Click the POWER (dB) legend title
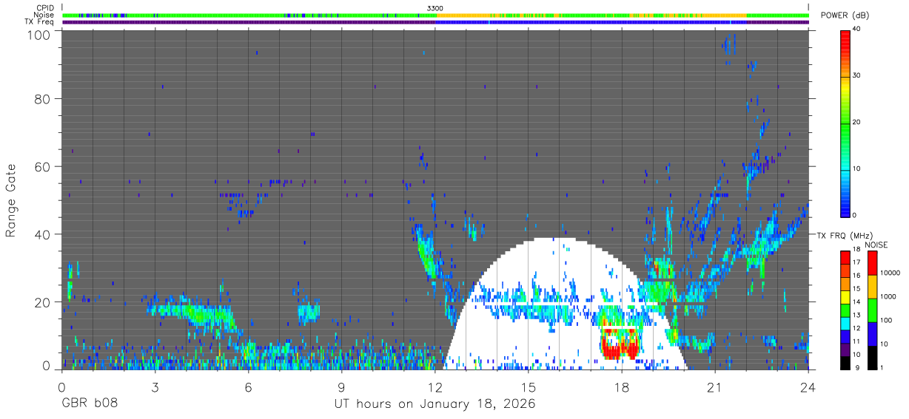The height and width of the screenshot is (419, 909). click(845, 16)
